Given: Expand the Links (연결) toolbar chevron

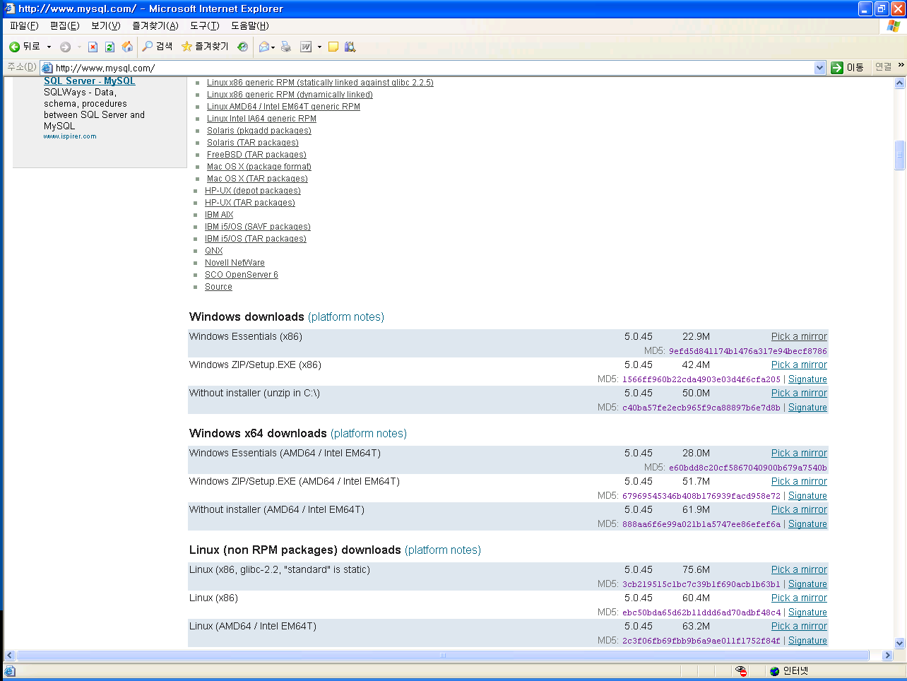Looking at the screenshot, I should click(x=901, y=65).
